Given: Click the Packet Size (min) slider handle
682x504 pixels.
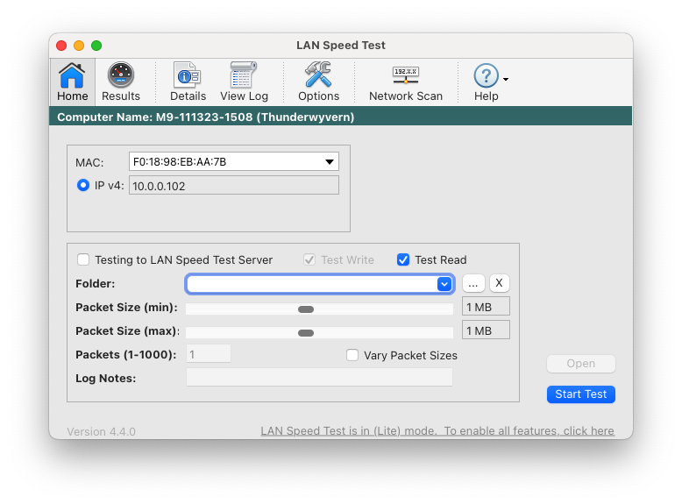Looking at the screenshot, I should click(x=306, y=309).
